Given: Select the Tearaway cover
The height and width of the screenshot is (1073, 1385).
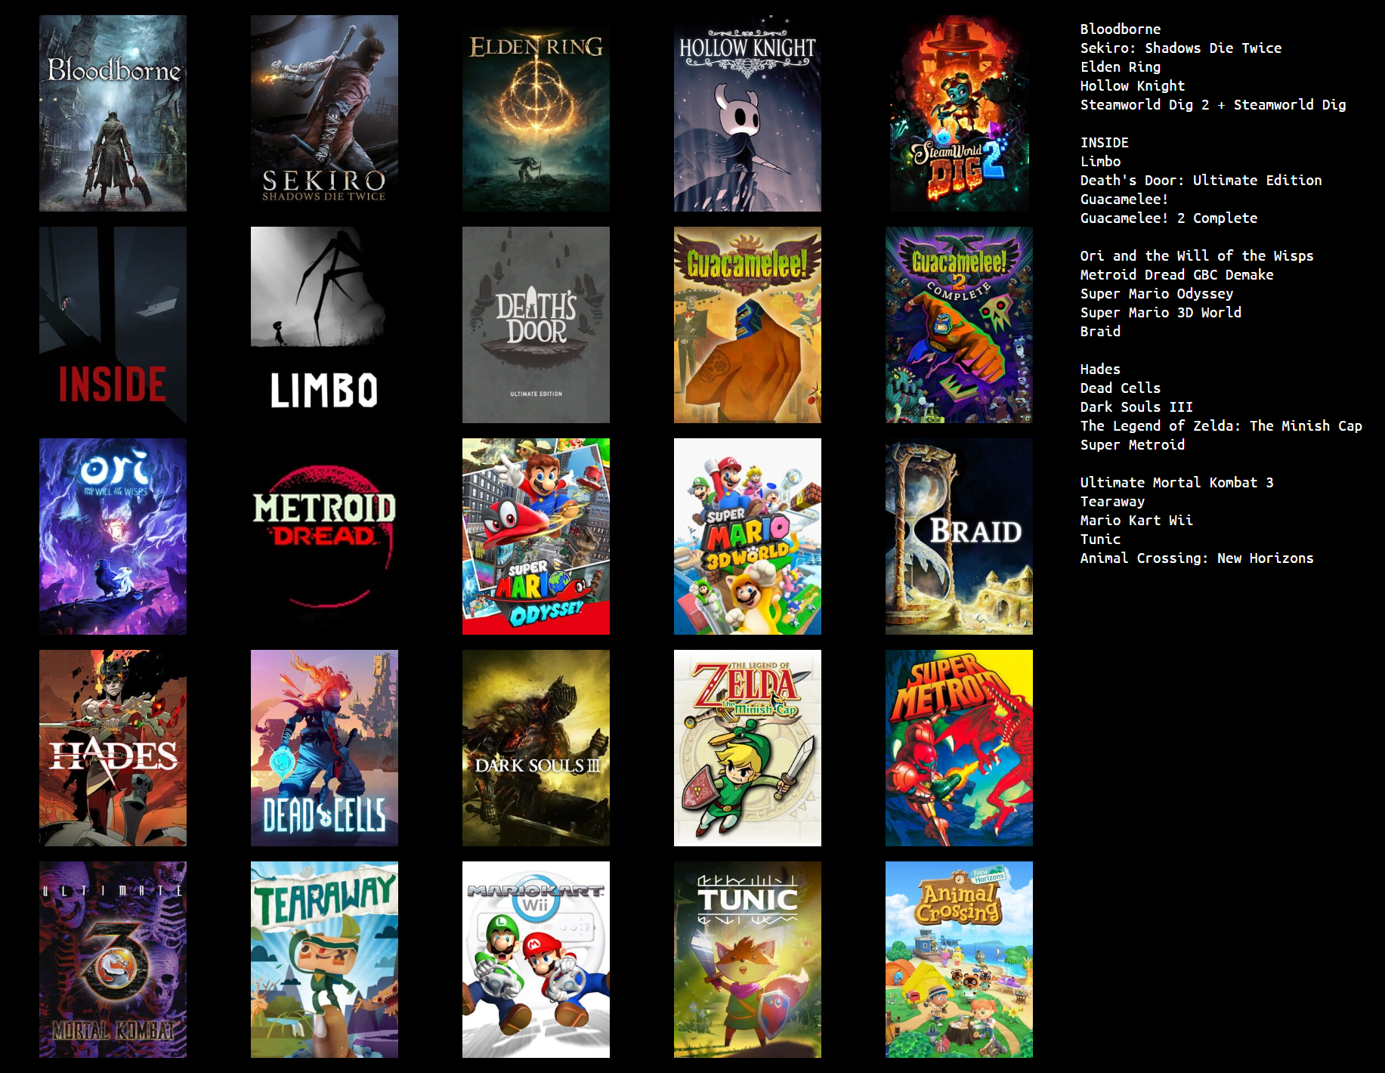Looking at the screenshot, I should (324, 960).
